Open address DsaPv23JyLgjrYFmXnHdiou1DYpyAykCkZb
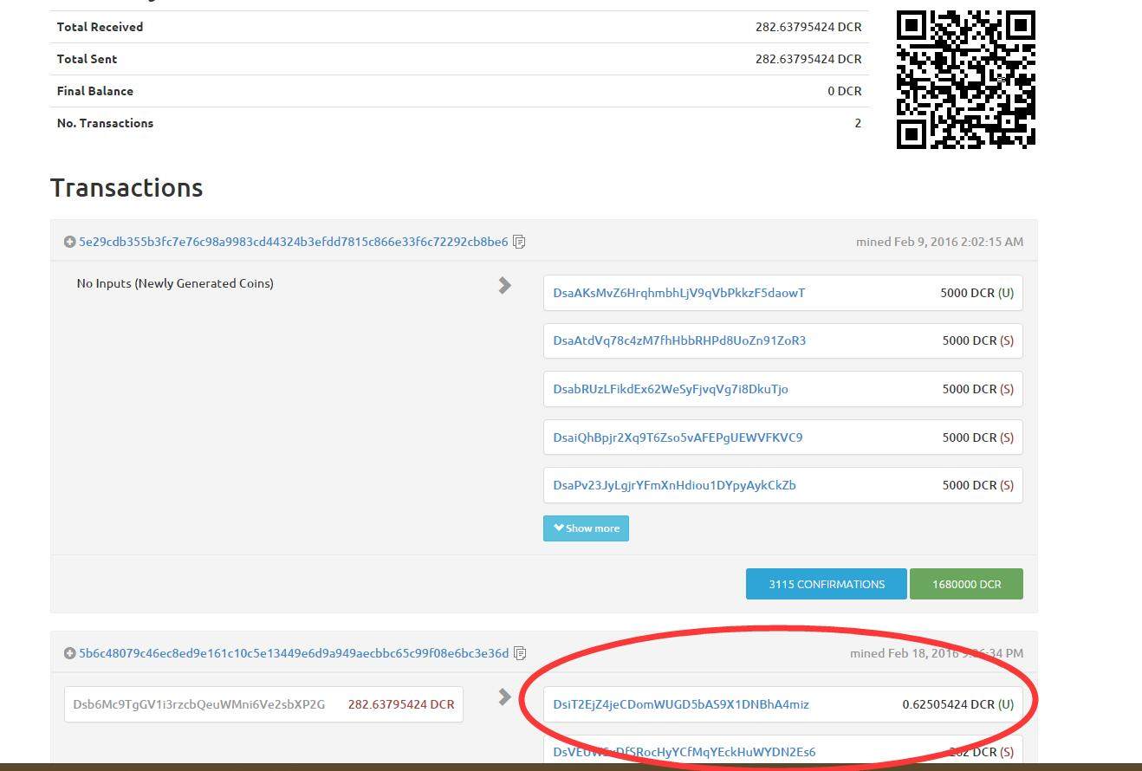 point(674,485)
